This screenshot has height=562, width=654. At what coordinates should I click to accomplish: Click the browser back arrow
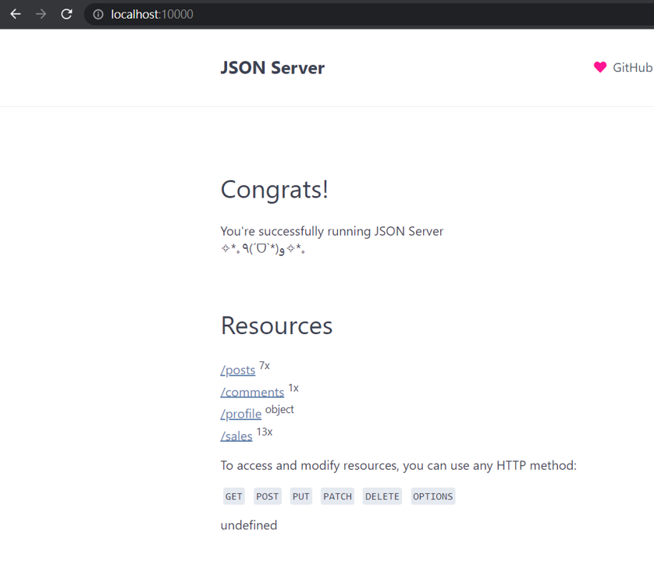(16, 14)
